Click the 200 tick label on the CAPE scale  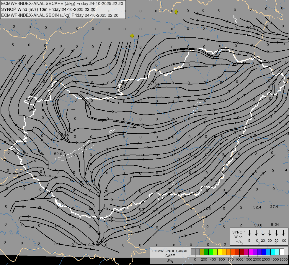coord(204,259)
